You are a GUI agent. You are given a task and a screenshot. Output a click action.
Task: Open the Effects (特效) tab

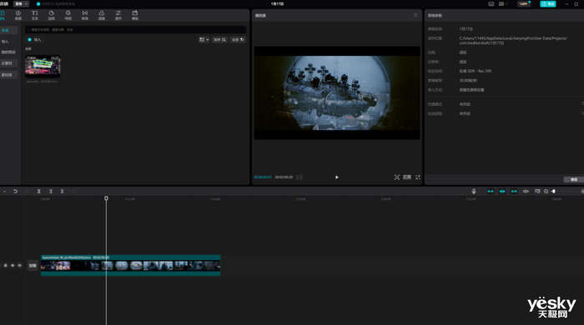[x=68, y=15]
